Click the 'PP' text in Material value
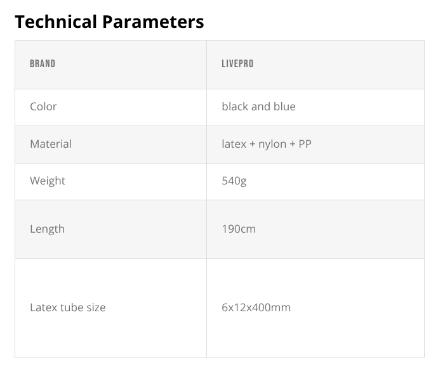Screen dimensions: 445x374 pos(305,144)
